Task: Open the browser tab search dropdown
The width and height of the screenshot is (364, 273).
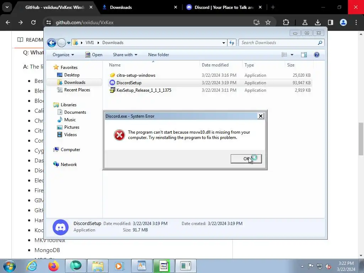Action: click(x=7, y=7)
